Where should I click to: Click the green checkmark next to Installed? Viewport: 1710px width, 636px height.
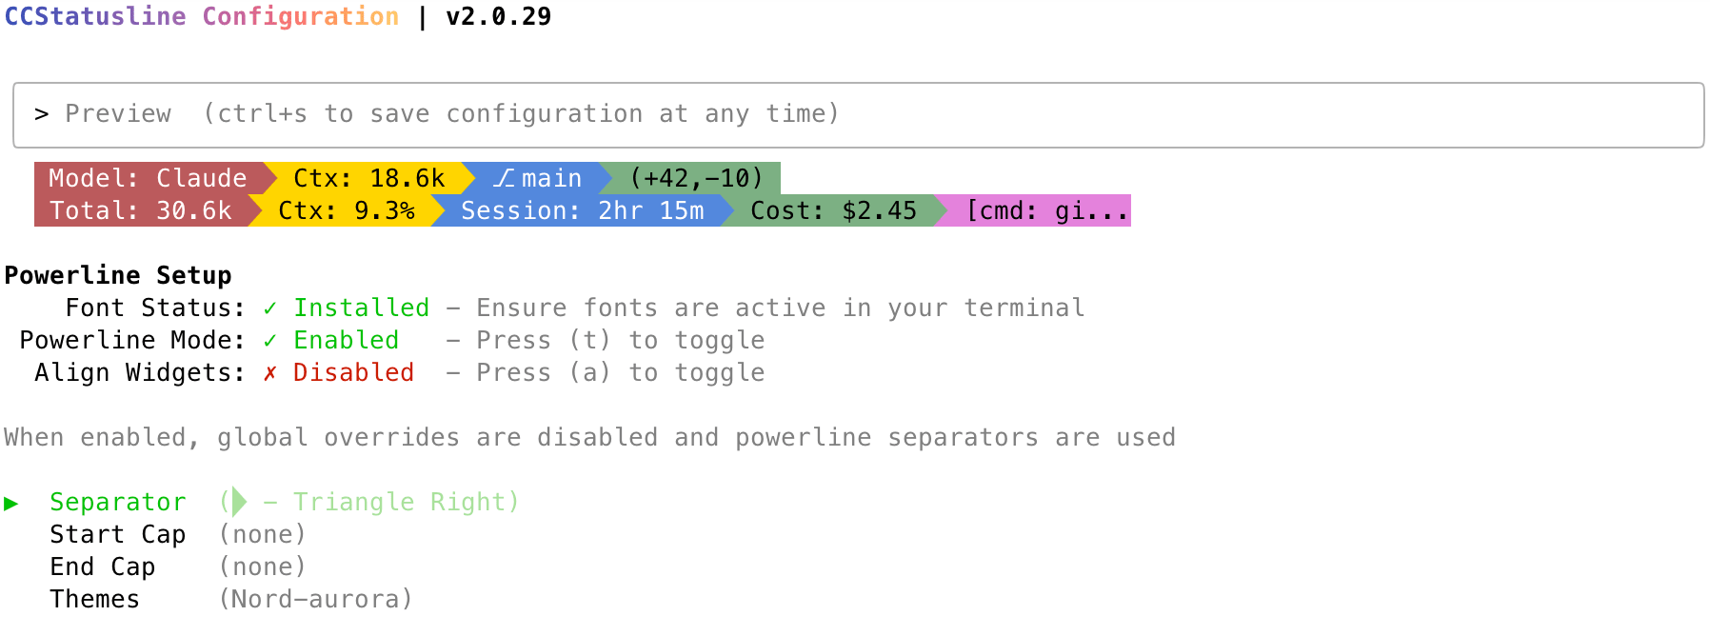tap(270, 308)
